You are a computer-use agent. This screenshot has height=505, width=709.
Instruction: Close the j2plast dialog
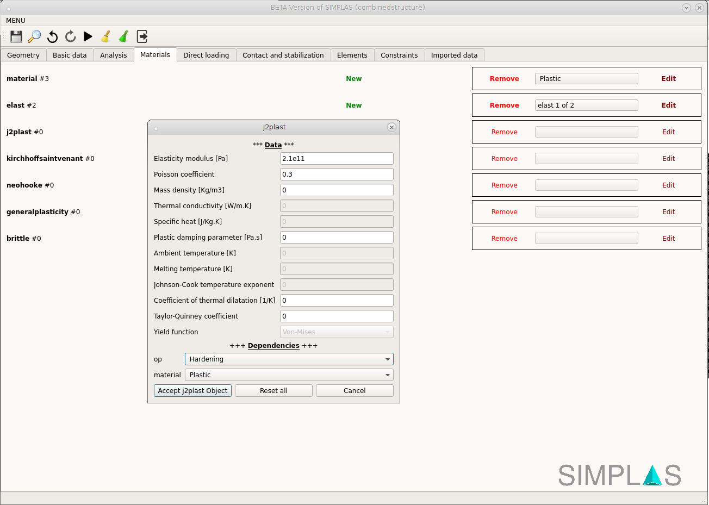pyautogui.click(x=391, y=127)
